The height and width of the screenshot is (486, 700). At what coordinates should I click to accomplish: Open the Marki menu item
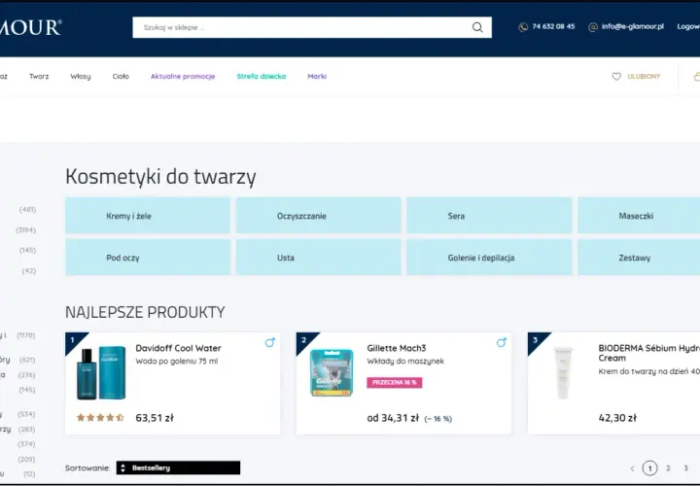tap(317, 77)
